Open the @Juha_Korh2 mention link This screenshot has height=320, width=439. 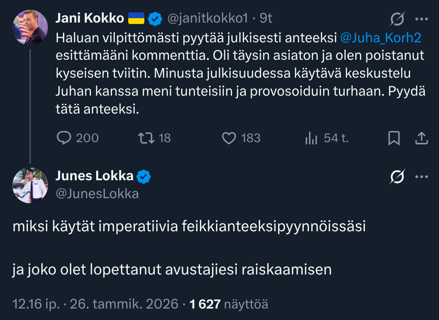381,39
